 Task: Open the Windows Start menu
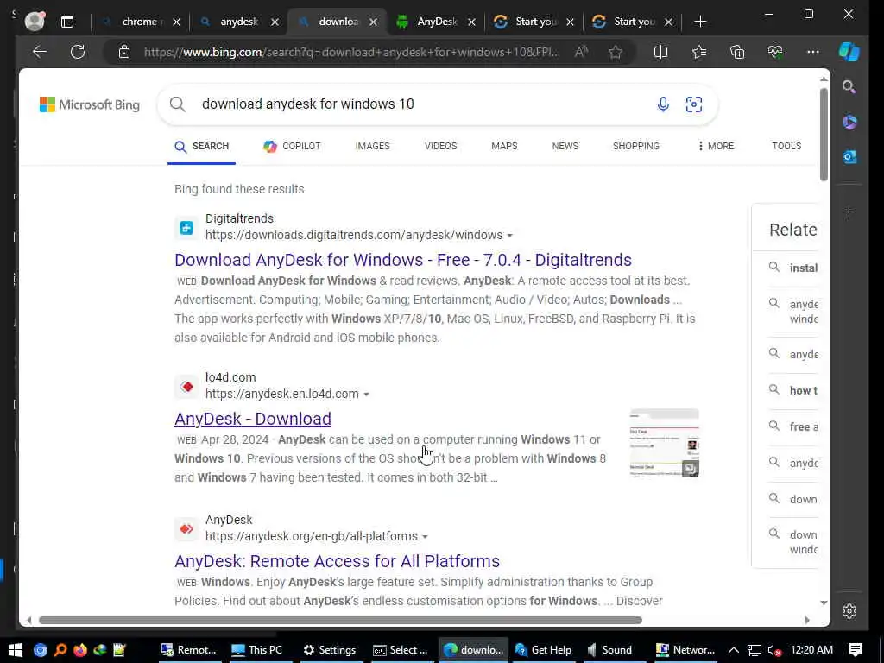16,650
